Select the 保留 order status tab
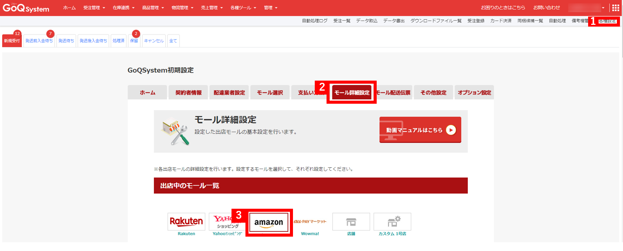623x251 pixels. click(x=133, y=41)
